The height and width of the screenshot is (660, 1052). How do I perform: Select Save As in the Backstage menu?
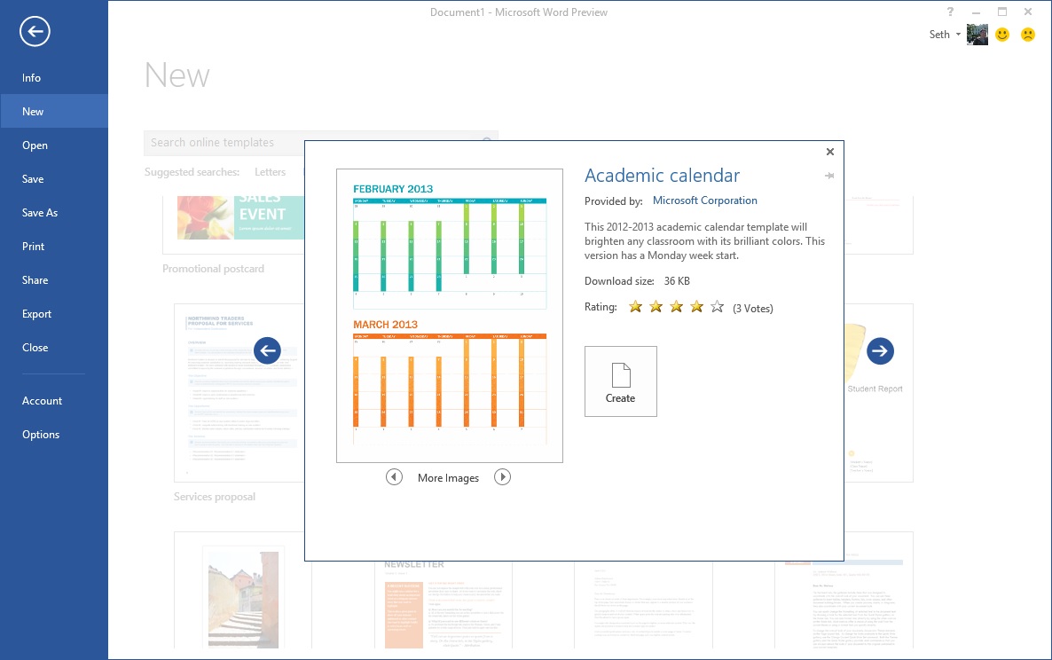[x=40, y=213]
